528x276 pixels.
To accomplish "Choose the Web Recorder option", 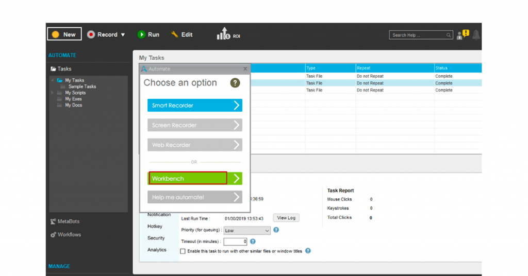I will 194,145.
